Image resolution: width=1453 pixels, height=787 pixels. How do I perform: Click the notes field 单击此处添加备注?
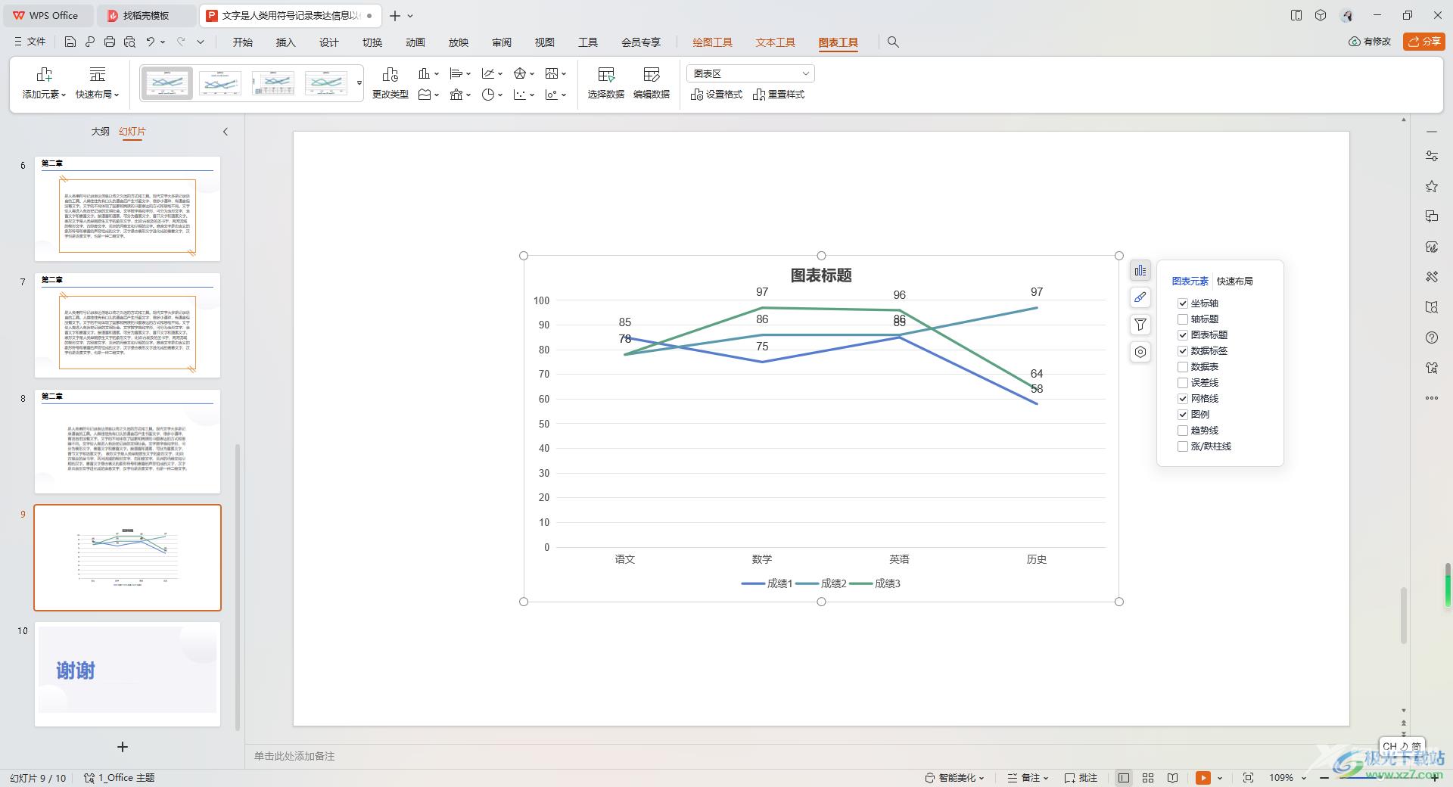(294, 756)
